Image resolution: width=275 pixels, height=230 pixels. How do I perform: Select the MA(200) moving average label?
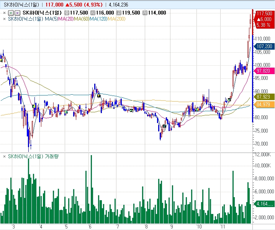point(116,18)
